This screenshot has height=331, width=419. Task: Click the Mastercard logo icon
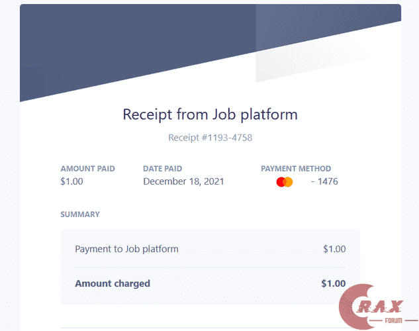285,182
